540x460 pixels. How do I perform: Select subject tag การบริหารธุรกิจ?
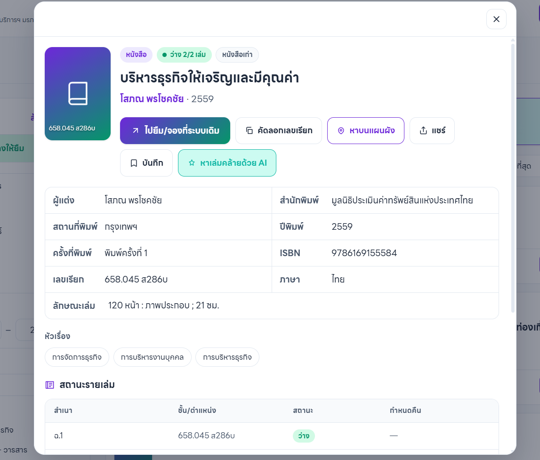227,357
